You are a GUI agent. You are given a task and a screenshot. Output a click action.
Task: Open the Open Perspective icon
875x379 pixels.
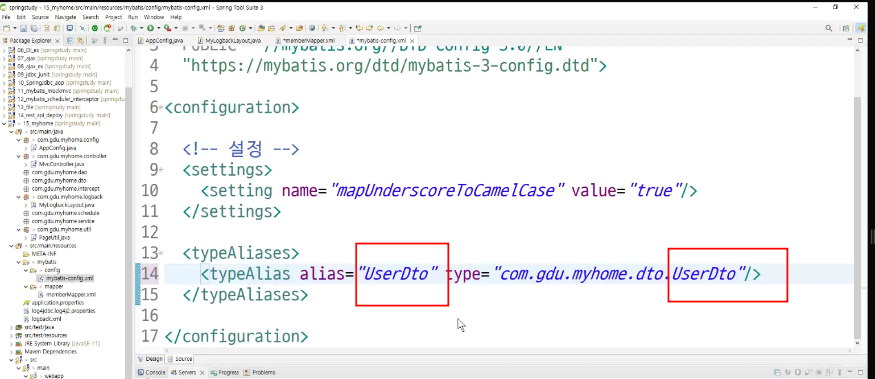pyautogui.click(x=846, y=28)
